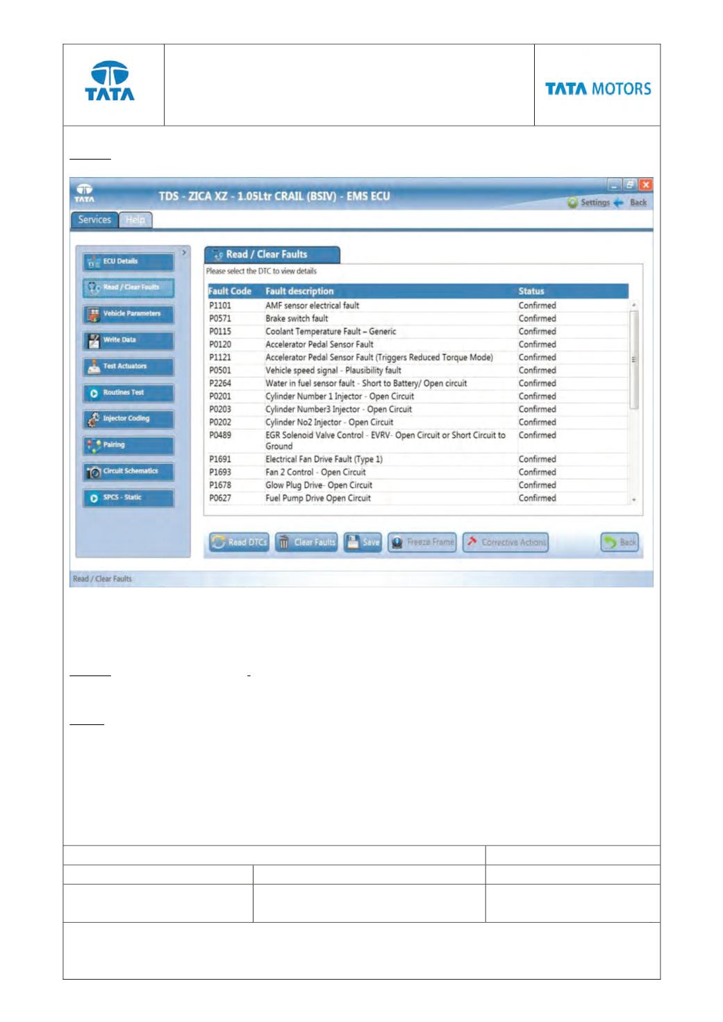Switch to the Services tab
The width and height of the screenshot is (723, 1022).
(x=94, y=219)
